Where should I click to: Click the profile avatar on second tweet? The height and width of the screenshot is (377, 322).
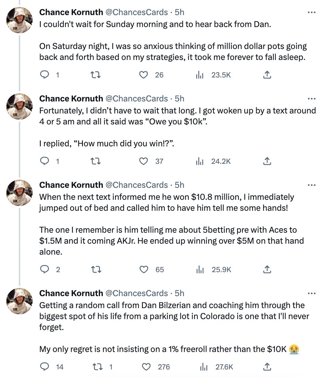(x=20, y=106)
